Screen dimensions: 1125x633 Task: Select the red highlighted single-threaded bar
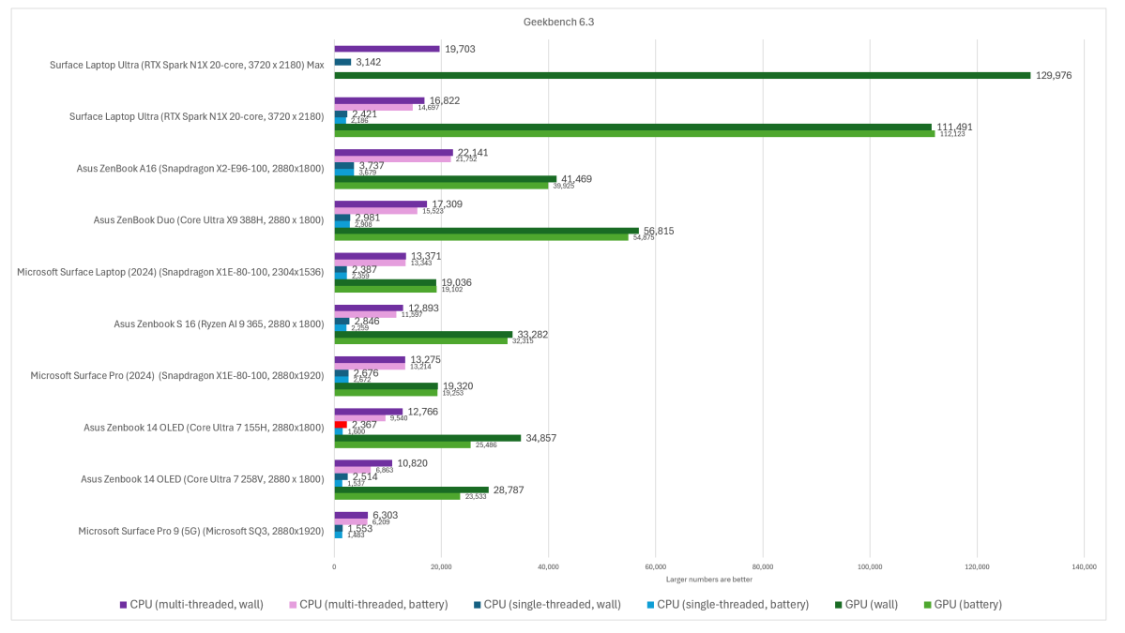(x=341, y=425)
